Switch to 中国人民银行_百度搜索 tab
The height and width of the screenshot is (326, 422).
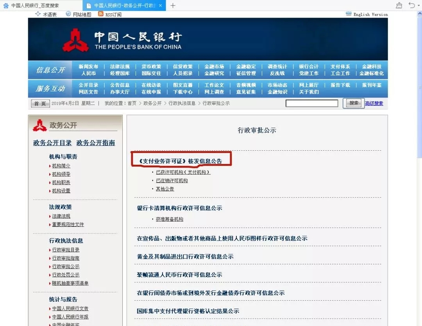[x=35, y=5]
